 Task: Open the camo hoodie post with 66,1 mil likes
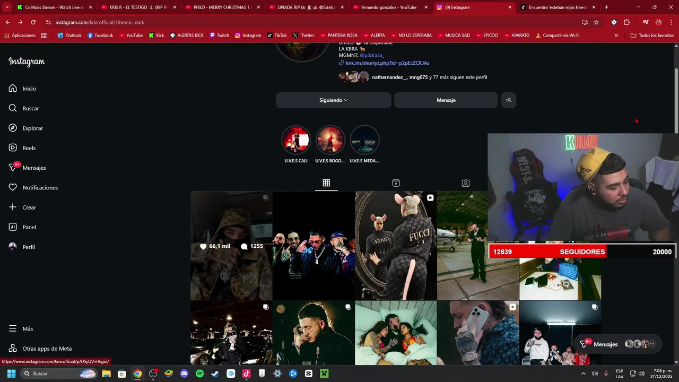tap(231, 246)
